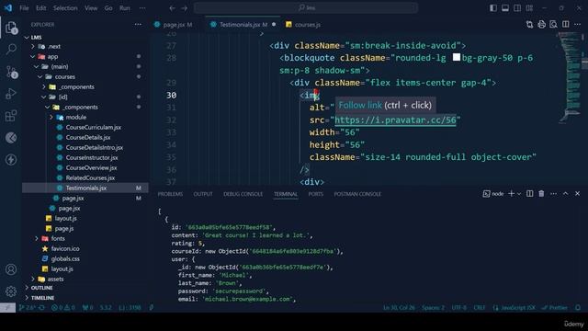Open the Run and Debug view
The image size is (588, 331).
click(x=11, y=94)
